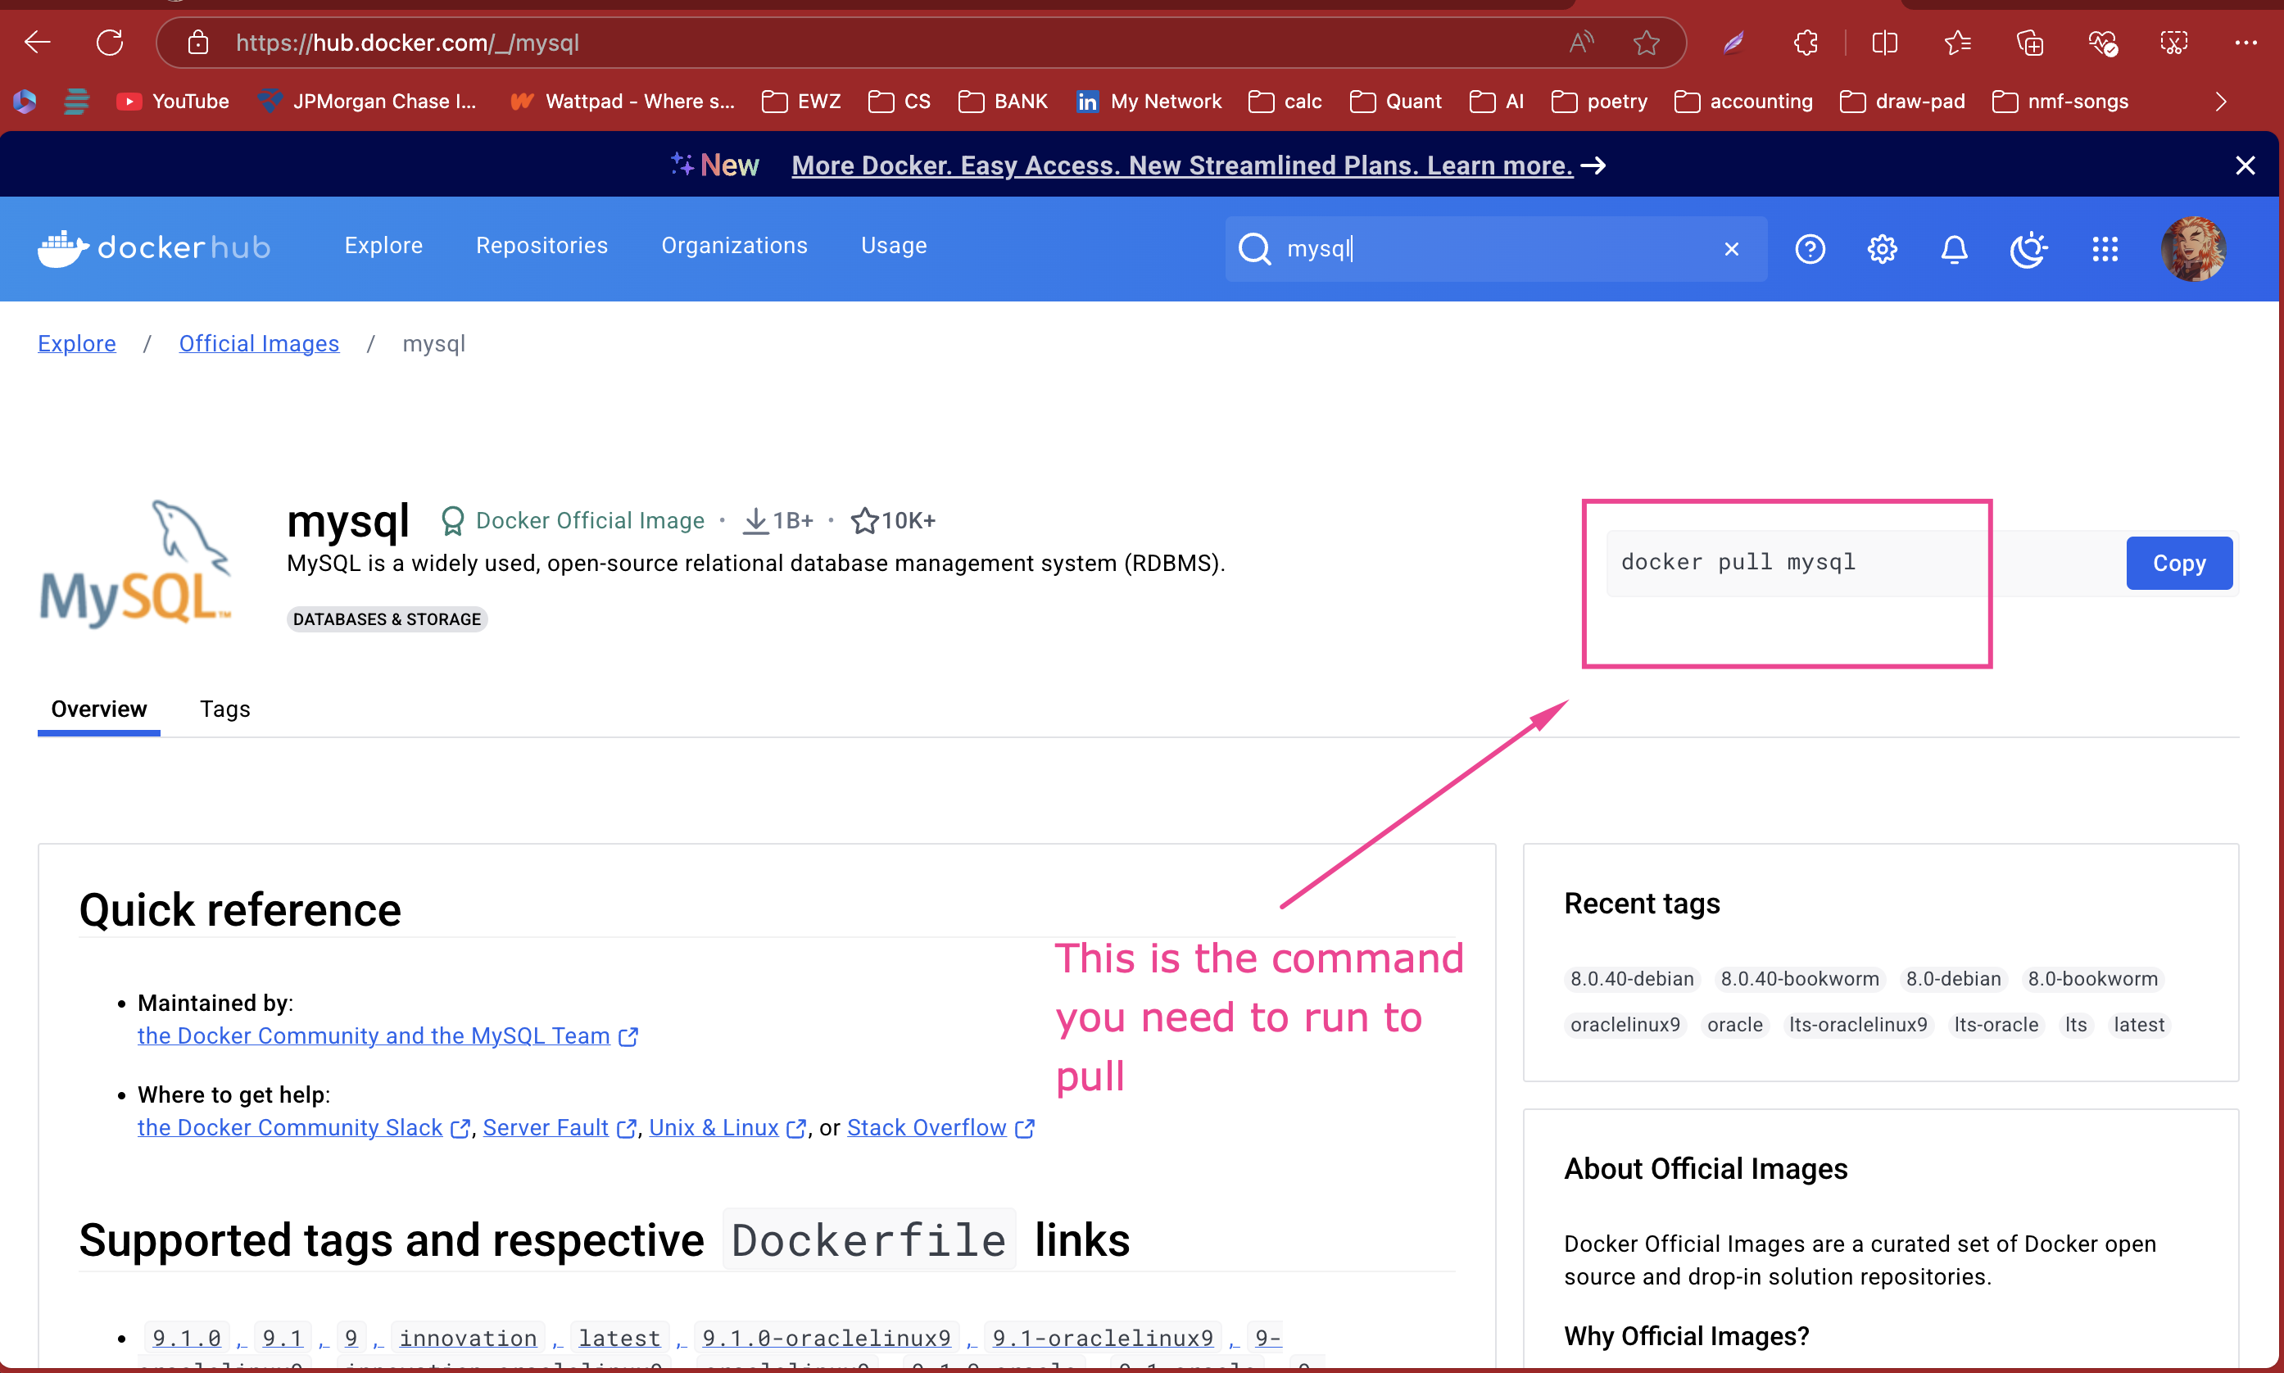This screenshot has height=1373, width=2284.
Task: Start screenshot capture icon in toolbar
Action: tap(2174, 43)
